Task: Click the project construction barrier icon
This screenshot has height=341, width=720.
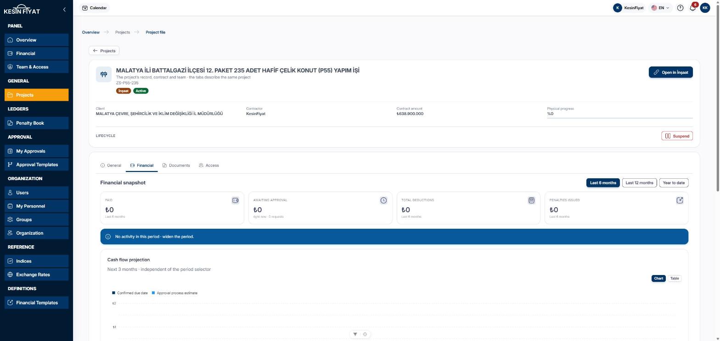Action: pyautogui.click(x=104, y=74)
